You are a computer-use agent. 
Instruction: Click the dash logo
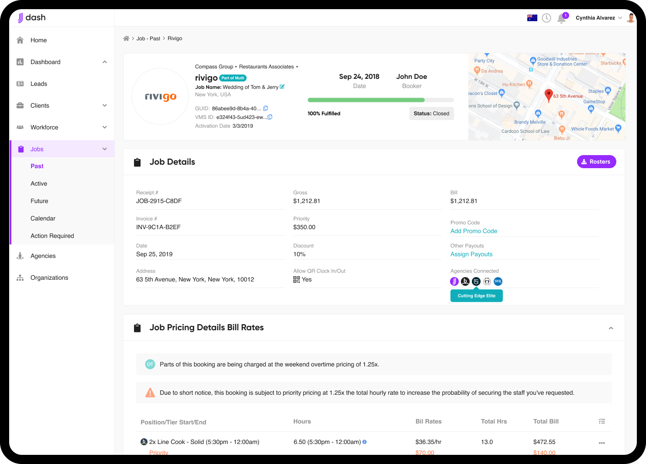[31, 17]
